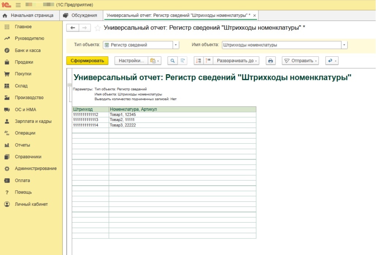Click the report title heading text
Image resolution: width=376 pixels, height=255 pixels.
click(x=212, y=77)
